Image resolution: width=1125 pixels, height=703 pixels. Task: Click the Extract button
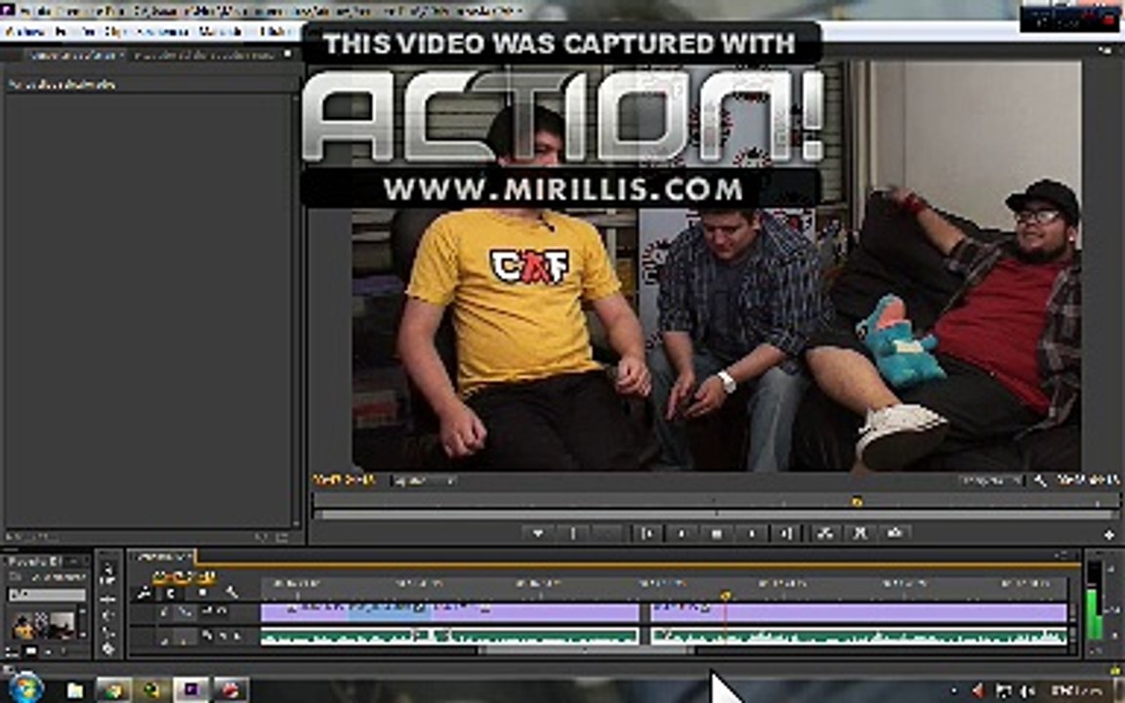[x=859, y=533]
